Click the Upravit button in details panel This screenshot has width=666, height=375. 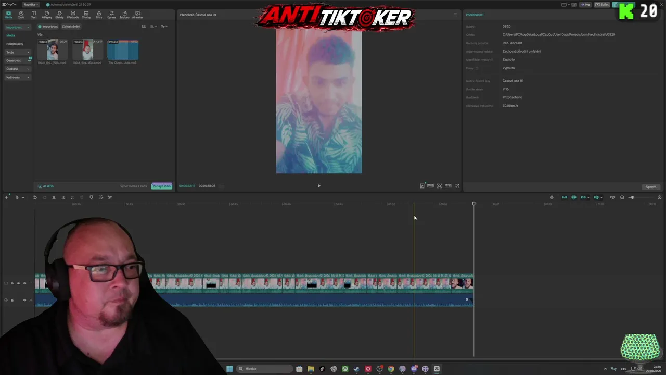click(651, 186)
